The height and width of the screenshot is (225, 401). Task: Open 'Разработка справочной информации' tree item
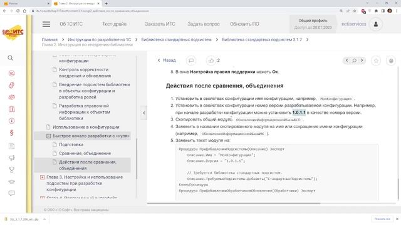85,112
